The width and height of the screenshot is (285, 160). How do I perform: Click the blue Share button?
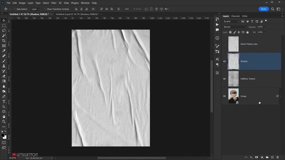click(264, 9)
